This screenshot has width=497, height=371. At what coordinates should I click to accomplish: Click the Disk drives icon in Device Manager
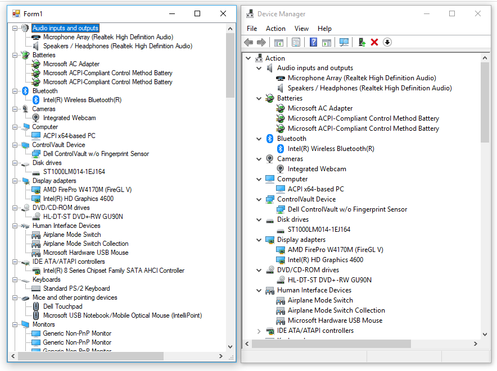pos(270,221)
